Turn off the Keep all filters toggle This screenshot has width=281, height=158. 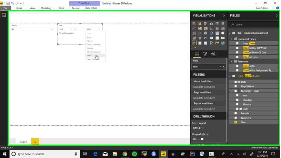click(200, 139)
